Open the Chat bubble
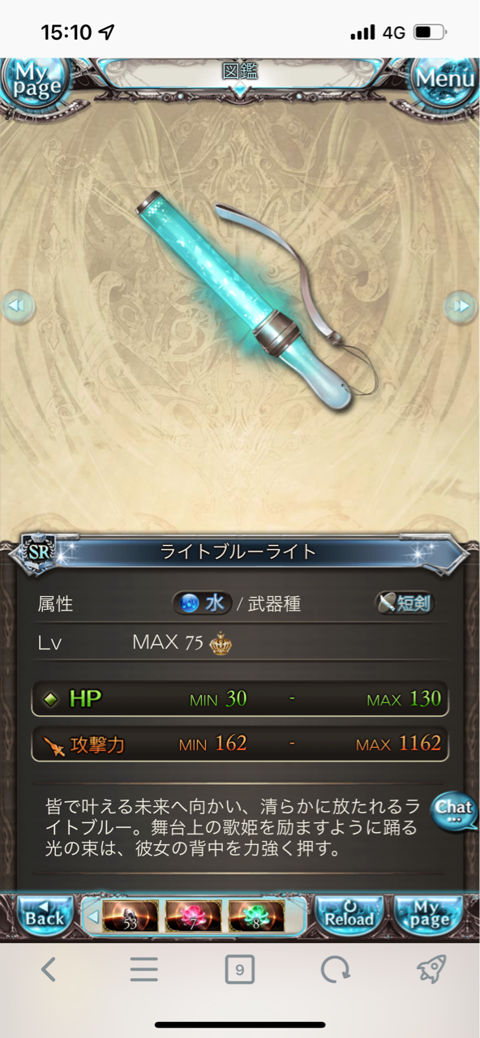Viewport: 480px width, 1038px height. coord(454,812)
